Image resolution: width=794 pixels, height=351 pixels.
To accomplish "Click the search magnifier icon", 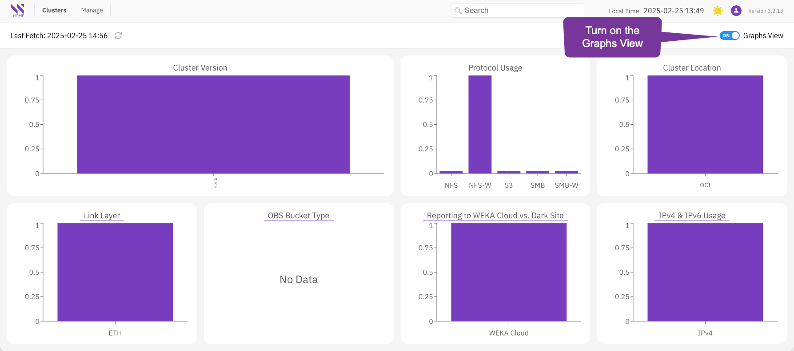I will coord(458,11).
